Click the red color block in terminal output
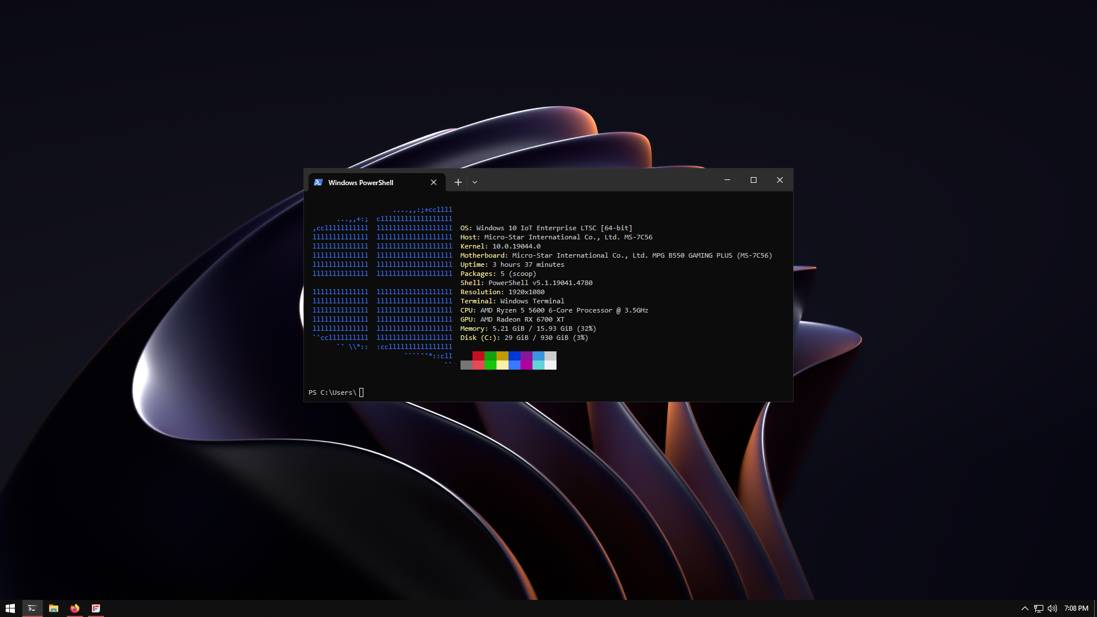Image resolution: width=1097 pixels, height=617 pixels. [478, 356]
